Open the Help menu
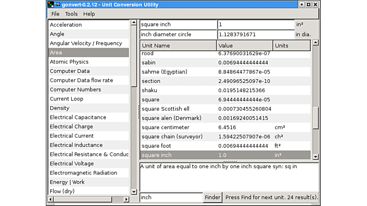The height and width of the screenshot is (206, 367). (89, 14)
